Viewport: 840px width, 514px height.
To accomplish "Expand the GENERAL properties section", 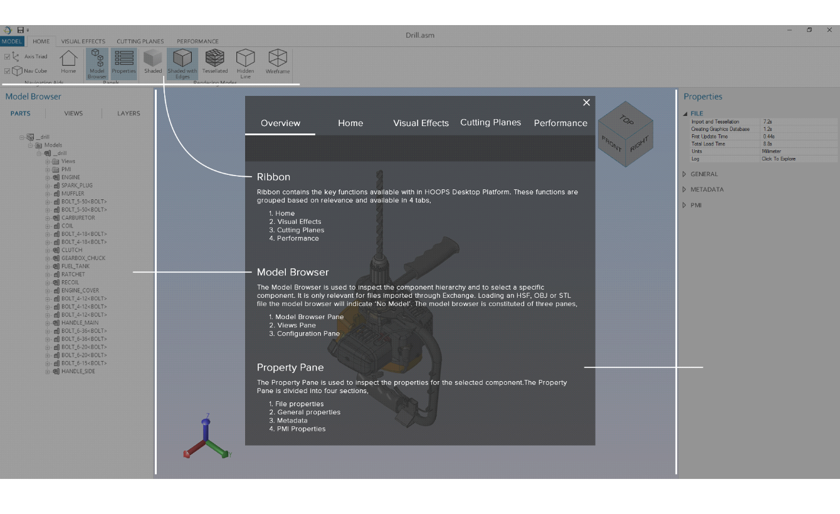I will pyautogui.click(x=685, y=174).
